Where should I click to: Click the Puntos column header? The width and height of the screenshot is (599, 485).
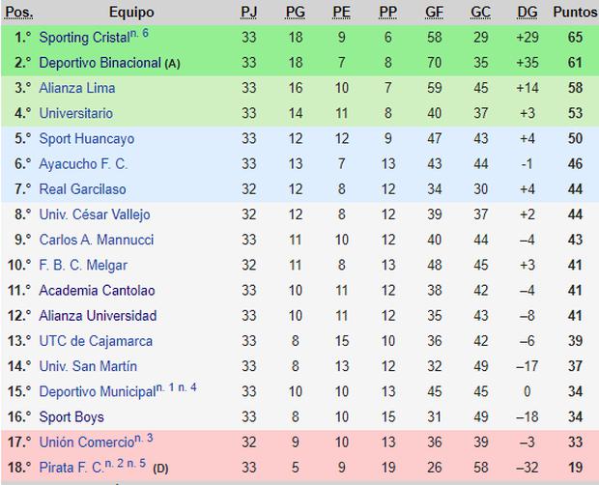[x=574, y=12]
